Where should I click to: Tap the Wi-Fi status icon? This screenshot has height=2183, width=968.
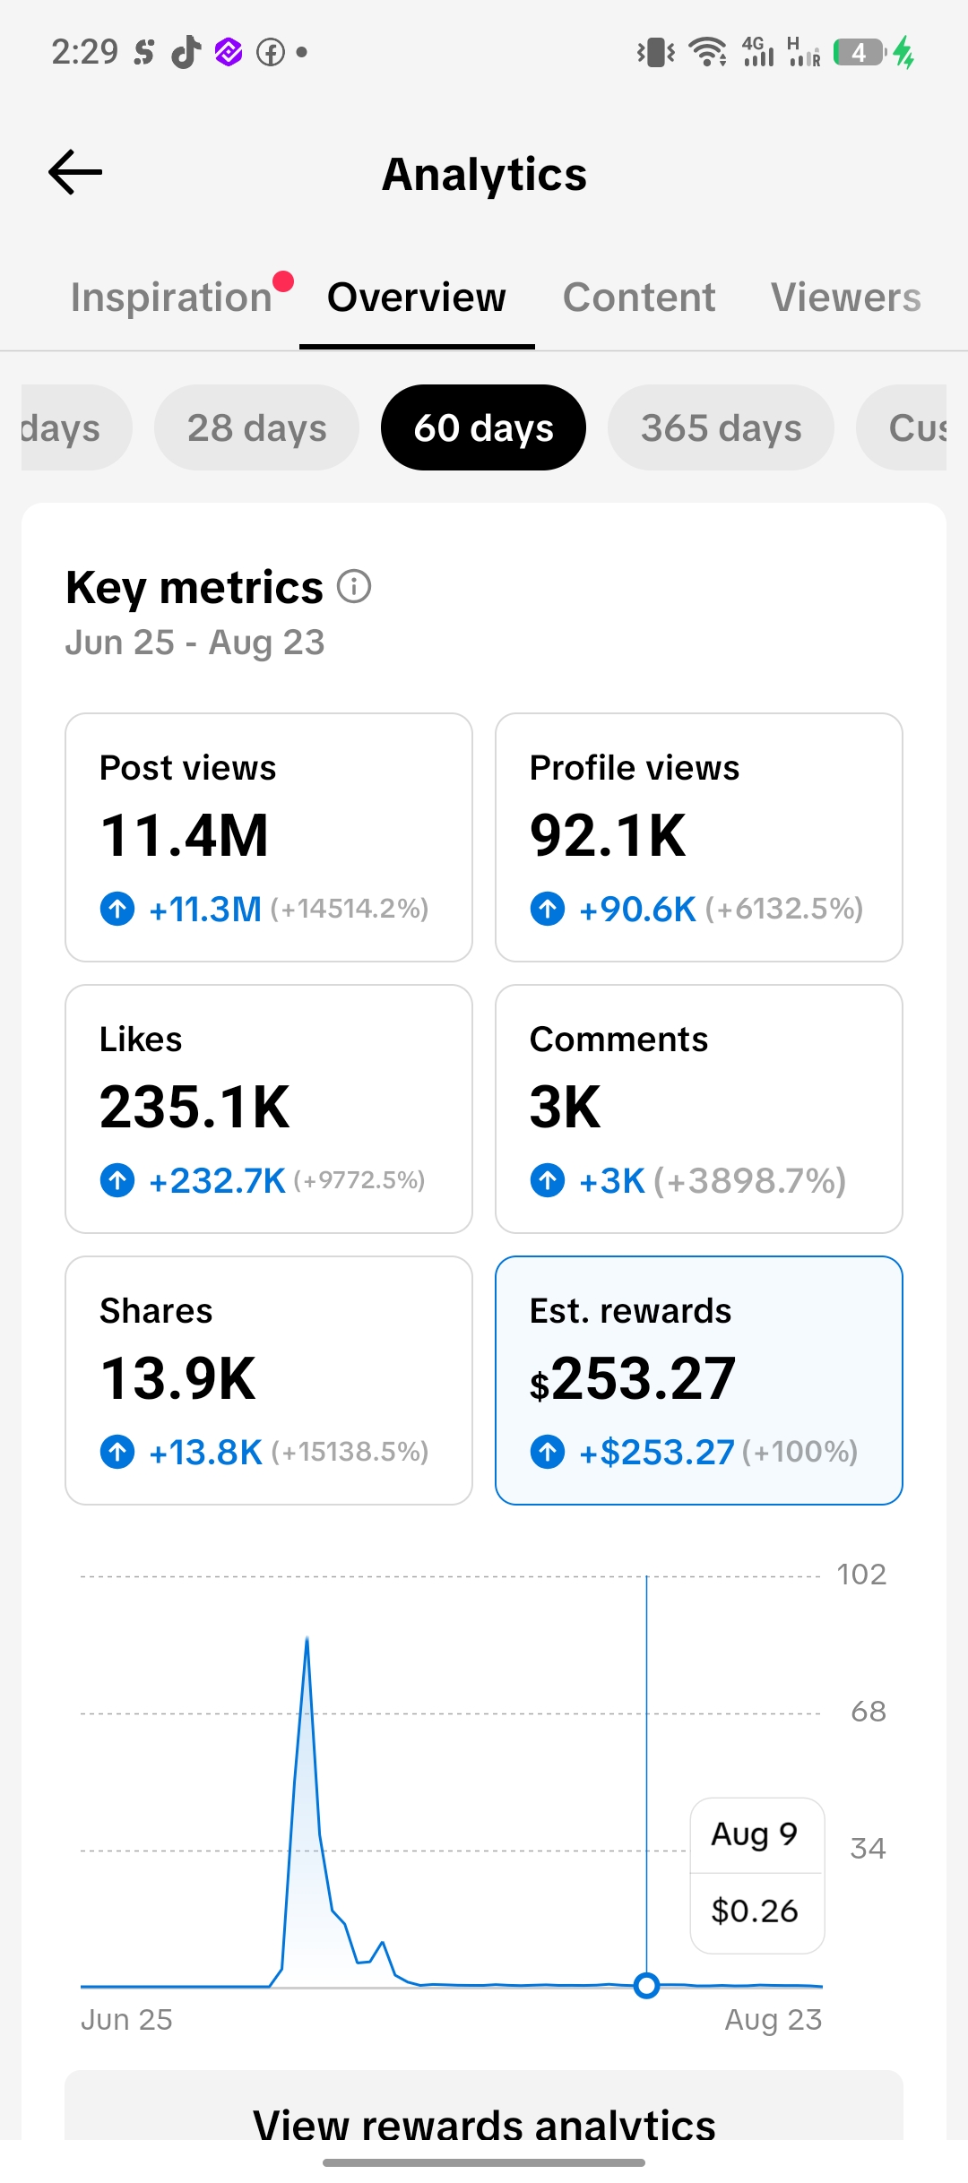coord(708,52)
